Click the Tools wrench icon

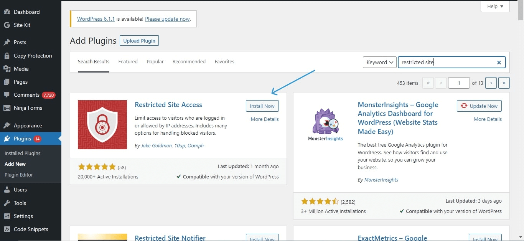coord(7,203)
